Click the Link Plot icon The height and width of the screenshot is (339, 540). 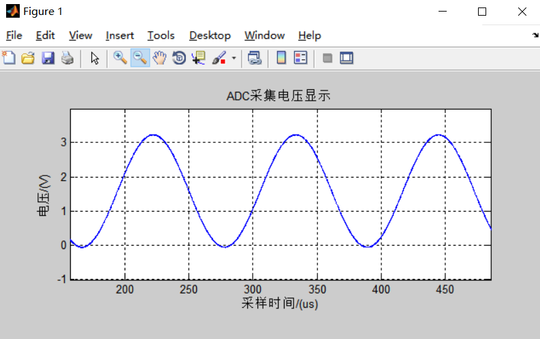pos(254,59)
